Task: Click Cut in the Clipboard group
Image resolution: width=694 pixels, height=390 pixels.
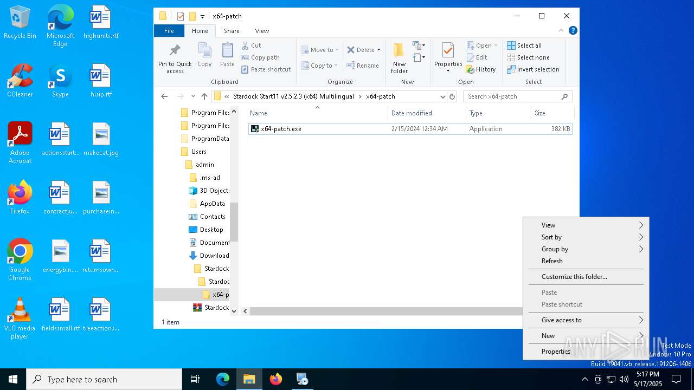Action: click(251, 45)
